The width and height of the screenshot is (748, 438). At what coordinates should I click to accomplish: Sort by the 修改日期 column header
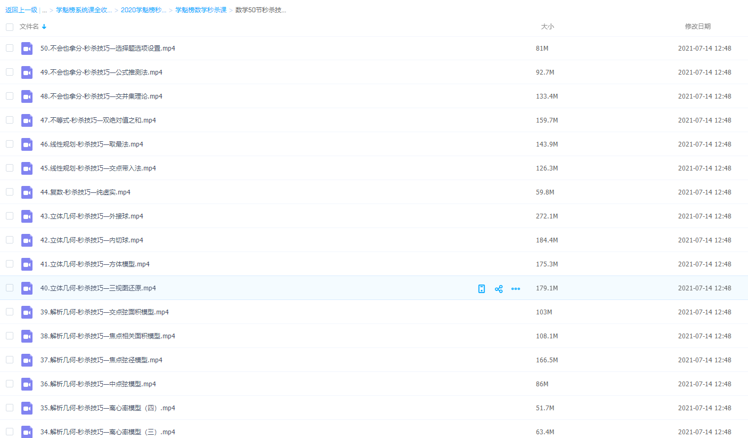click(x=697, y=27)
